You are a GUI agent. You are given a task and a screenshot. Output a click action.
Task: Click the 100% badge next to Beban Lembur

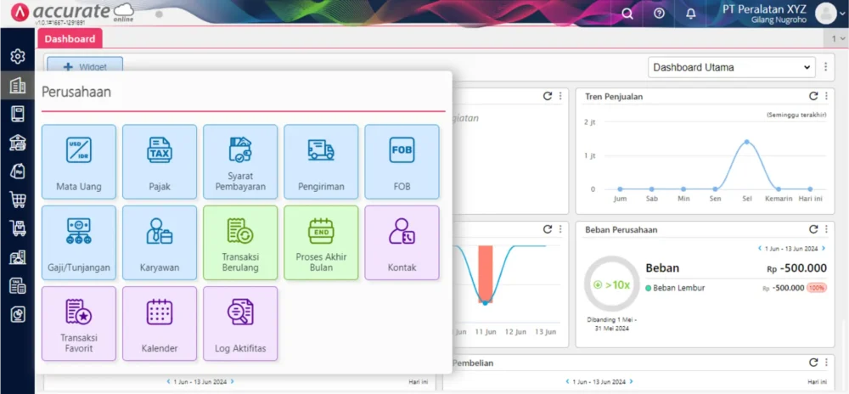817,288
